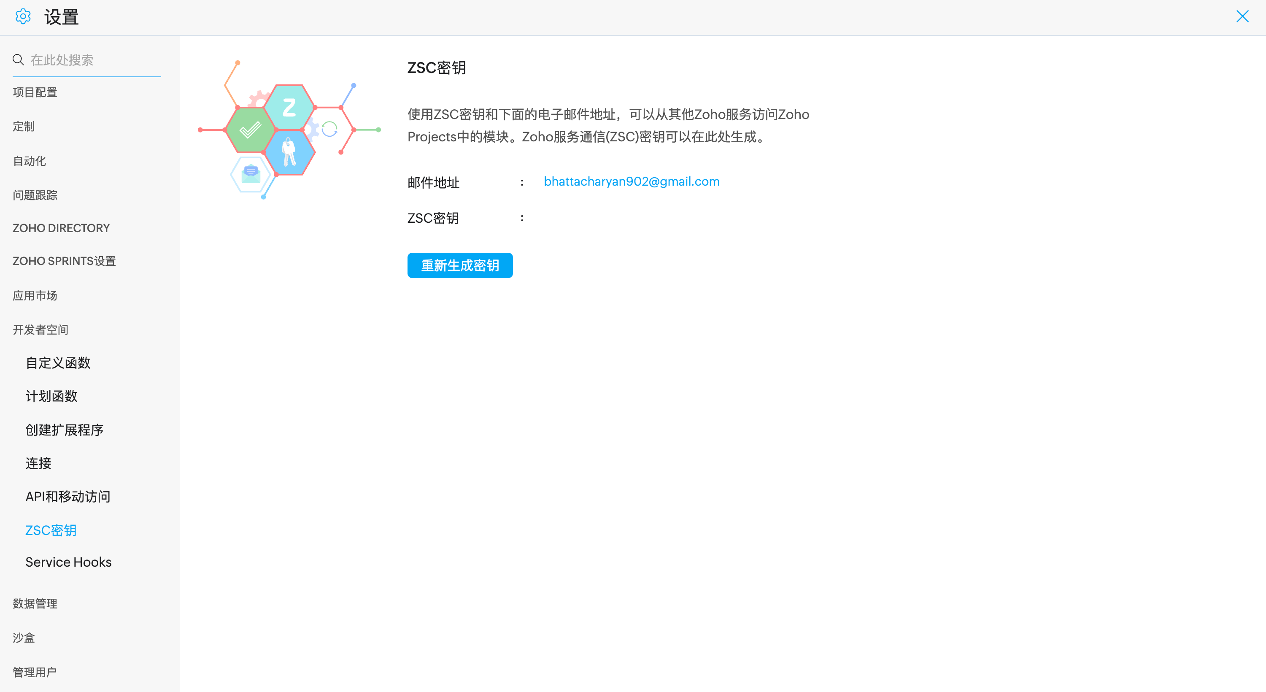Open the 项目配置 section

(35, 92)
